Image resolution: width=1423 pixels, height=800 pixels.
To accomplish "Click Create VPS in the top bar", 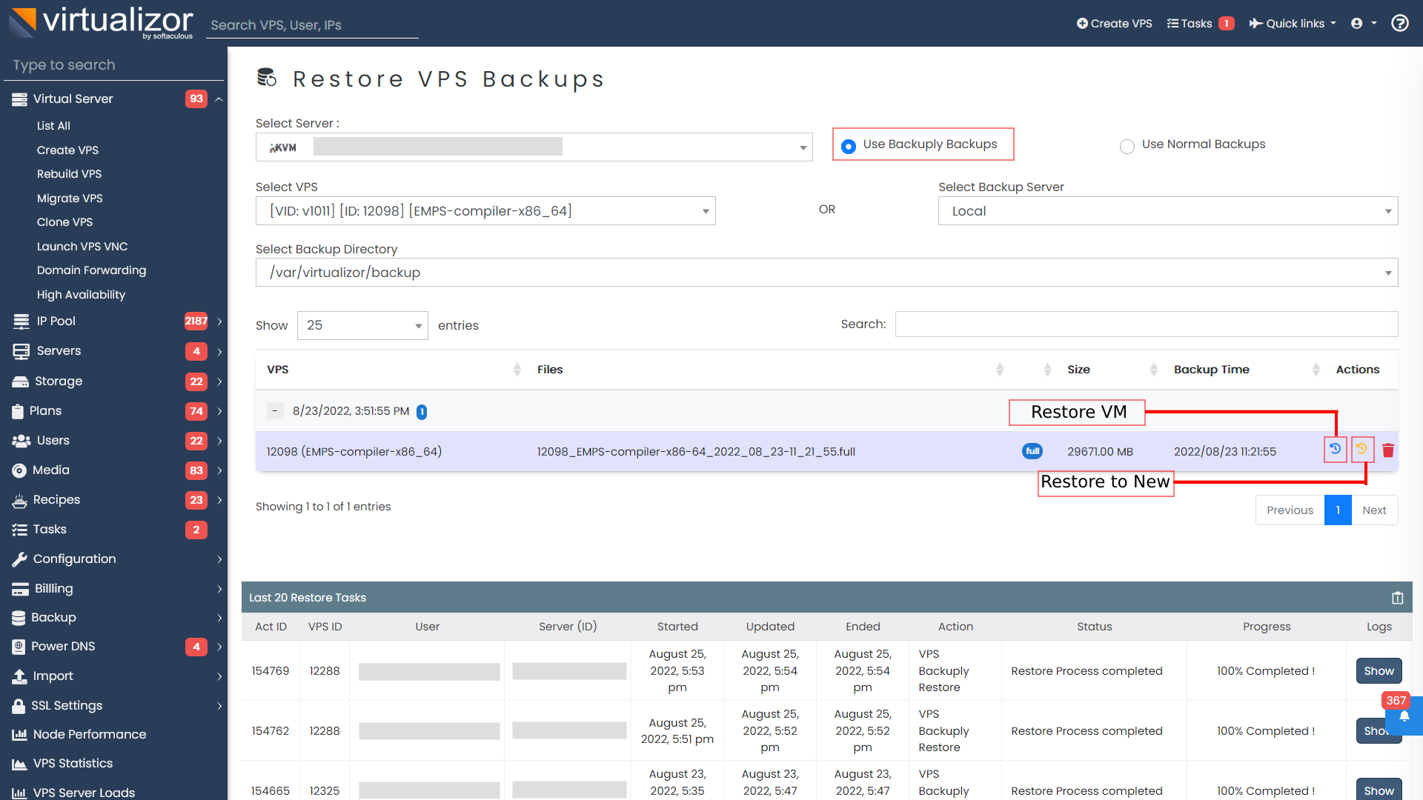I will (1114, 23).
